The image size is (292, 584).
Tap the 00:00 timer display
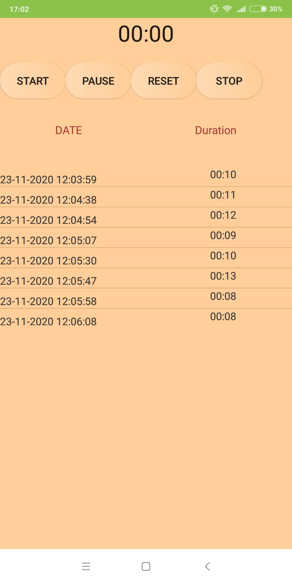tap(146, 34)
